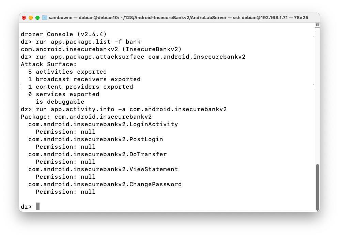Click the 'is debuggable' text
The image size is (339, 237).
click(60, 102)
